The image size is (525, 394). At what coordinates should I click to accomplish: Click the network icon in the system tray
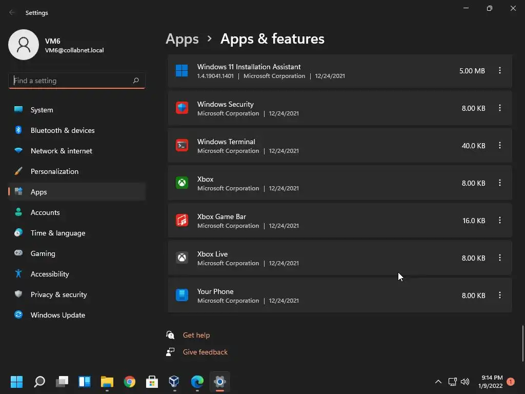pos(452,381)
